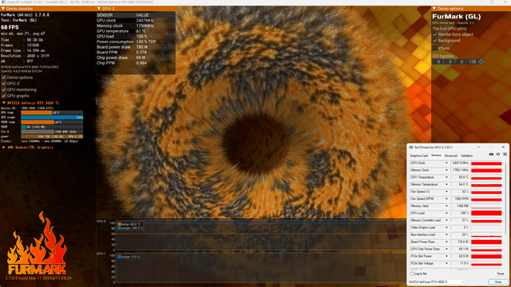The height and width of the screenshot is (287, 511).
Task: Collapse the Demo monitor panel
Action: [x=3, y=9]
